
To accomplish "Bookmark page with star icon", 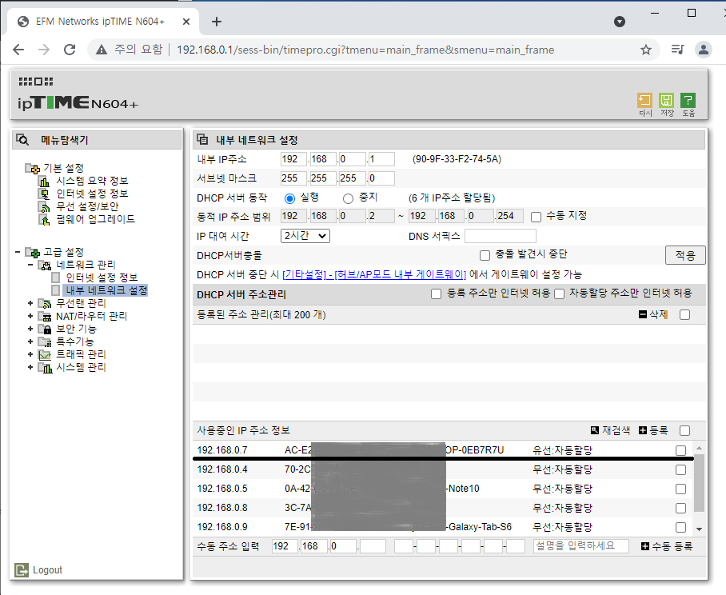I will click(646, 50).
